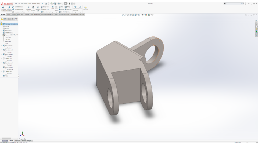Toggle the Hide/Show Items eye icon
This screenshot has height=145, width=258.
pyautogui.click(x=142, y=15)
